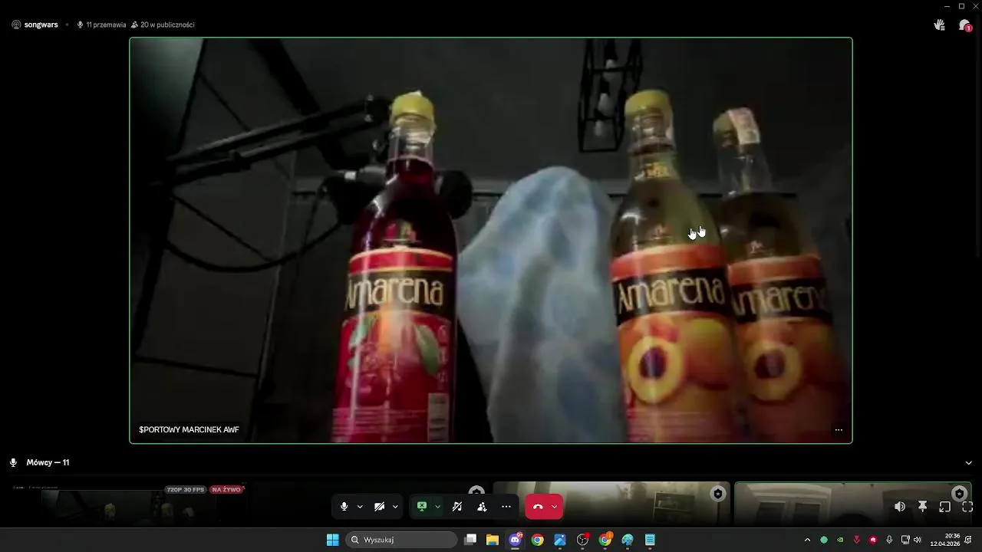
Task: Adjust stream volume speaker icon
Action: tap(900, 507)
